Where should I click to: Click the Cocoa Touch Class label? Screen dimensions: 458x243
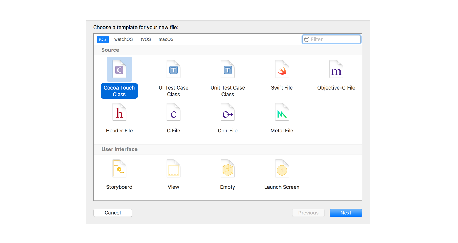click(x=119, y=91)
